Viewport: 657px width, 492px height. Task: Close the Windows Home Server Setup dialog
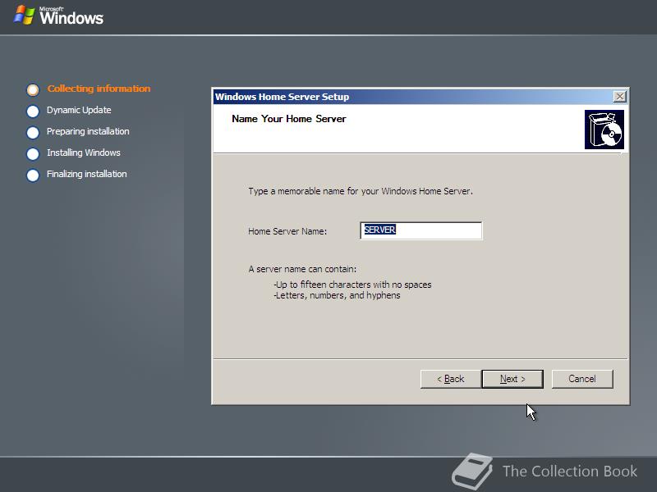620,97
